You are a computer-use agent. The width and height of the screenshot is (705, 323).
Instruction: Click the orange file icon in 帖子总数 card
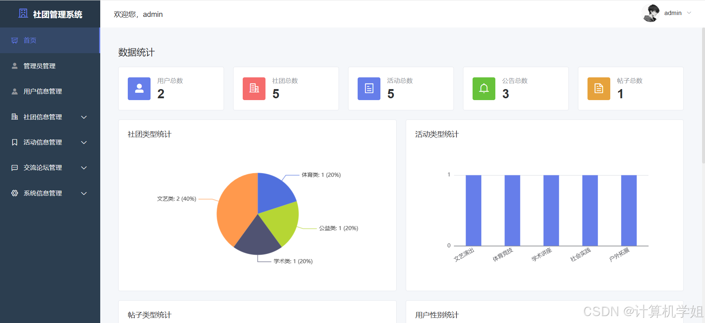599,88
